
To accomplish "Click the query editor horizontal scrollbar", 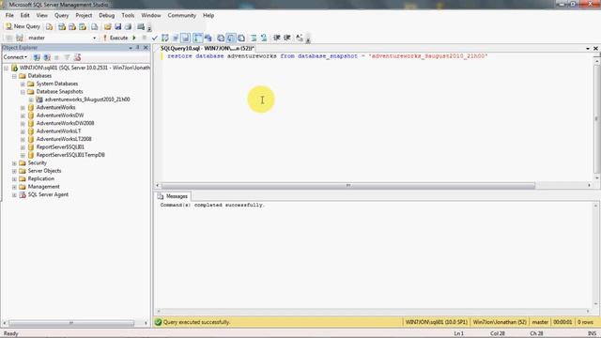I will 348,186.
